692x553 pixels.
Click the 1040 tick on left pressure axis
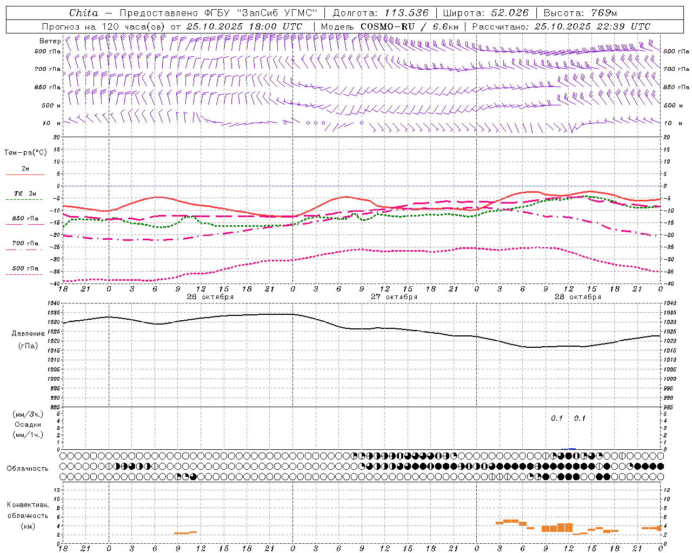[54, 303]
